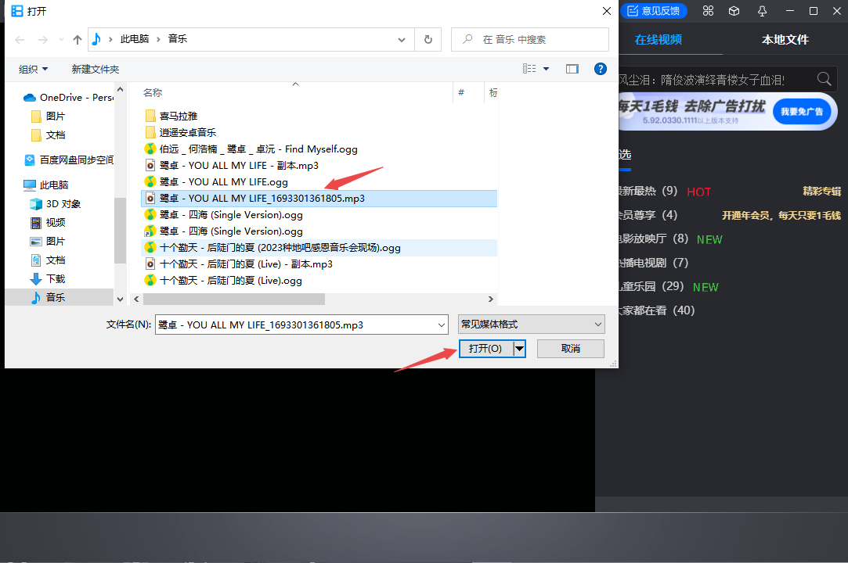
Task: Click the skin box icon in the title bar
Action: [x=733, y=11]
